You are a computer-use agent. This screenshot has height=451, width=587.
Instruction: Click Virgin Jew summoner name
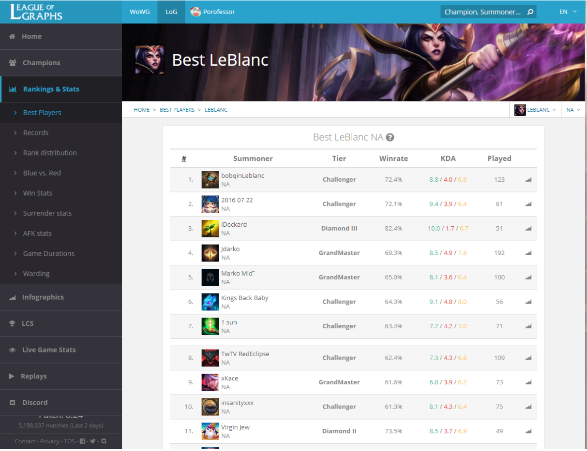click(x=235, y=427)
